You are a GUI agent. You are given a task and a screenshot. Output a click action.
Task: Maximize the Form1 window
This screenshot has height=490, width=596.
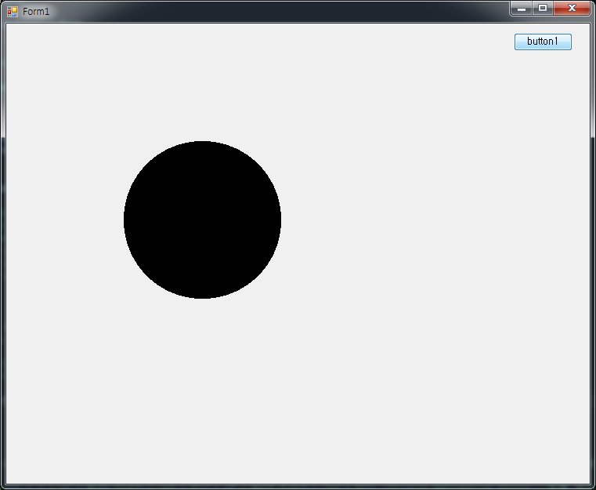[543, 9]
